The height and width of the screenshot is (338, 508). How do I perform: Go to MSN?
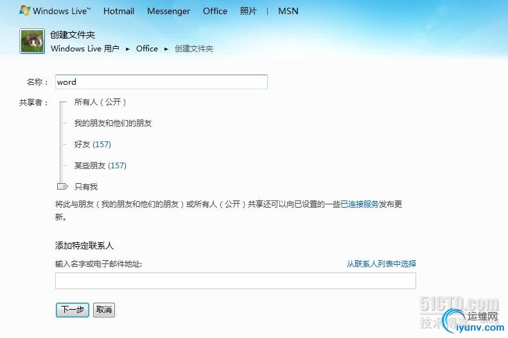(x=288, y=11)
